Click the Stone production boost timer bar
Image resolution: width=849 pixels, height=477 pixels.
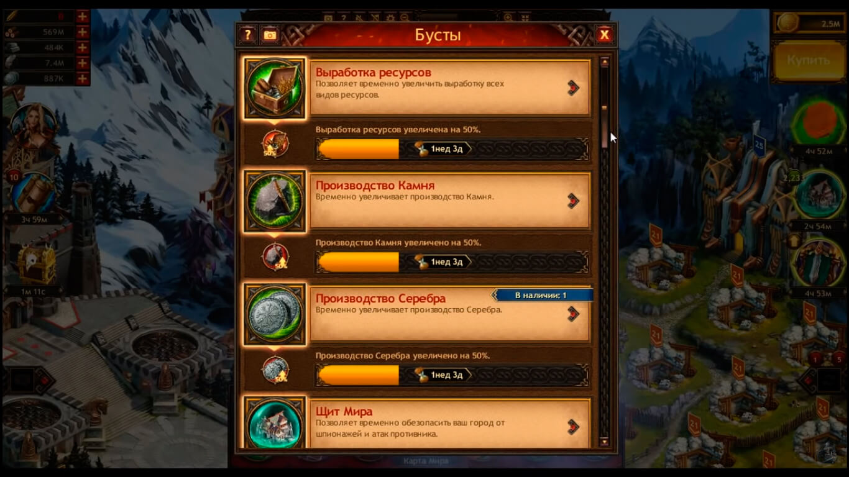tap(452, 262)
